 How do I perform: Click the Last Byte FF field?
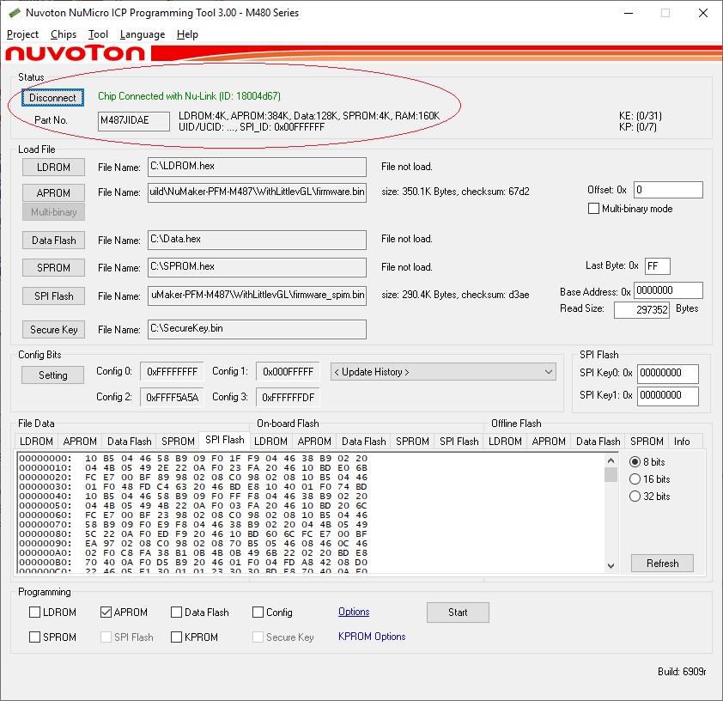point(657,266)
